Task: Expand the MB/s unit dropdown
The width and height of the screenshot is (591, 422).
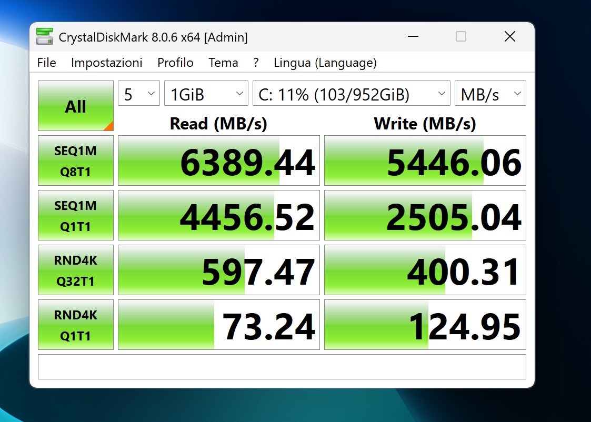Action: (490, 94)
